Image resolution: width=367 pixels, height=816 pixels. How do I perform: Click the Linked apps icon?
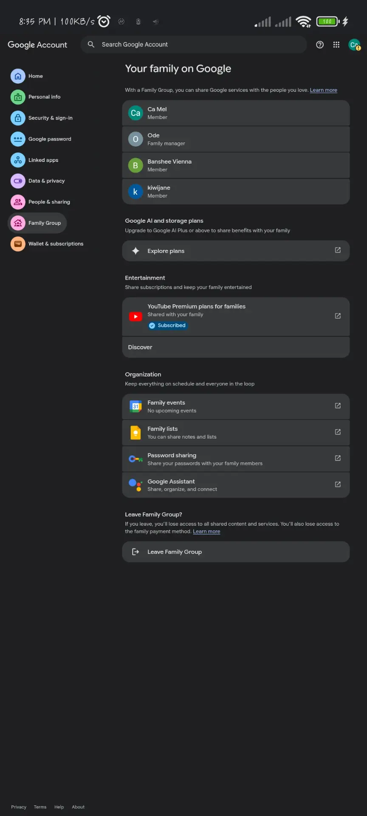pos(18,160)
